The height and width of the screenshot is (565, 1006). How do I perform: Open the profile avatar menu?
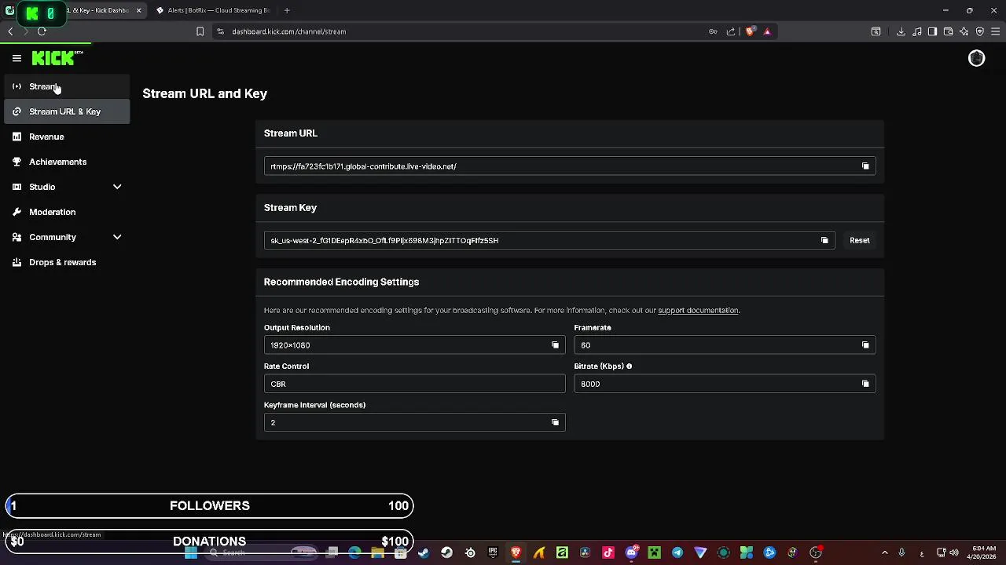tap(976, 58)
